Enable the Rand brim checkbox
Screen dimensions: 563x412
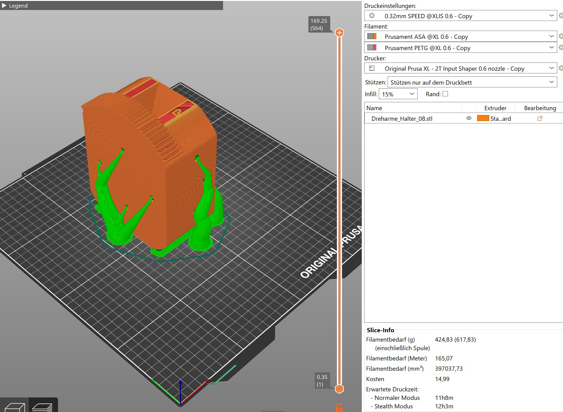(445, 94)
